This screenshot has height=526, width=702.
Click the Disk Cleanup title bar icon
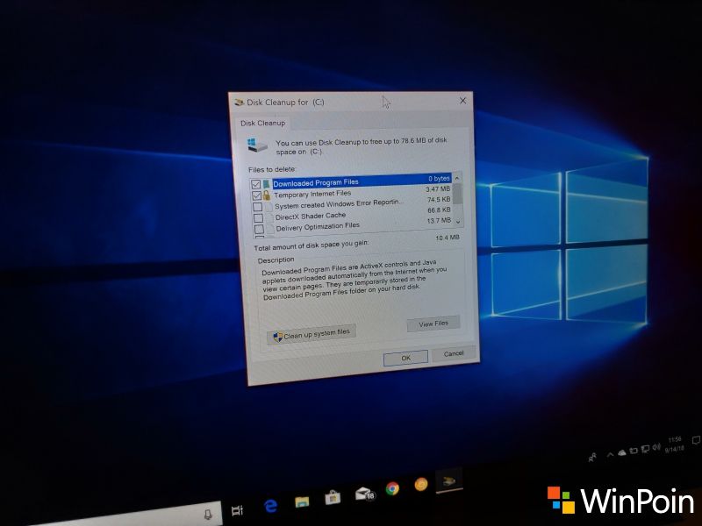click(x=239, y=103)
